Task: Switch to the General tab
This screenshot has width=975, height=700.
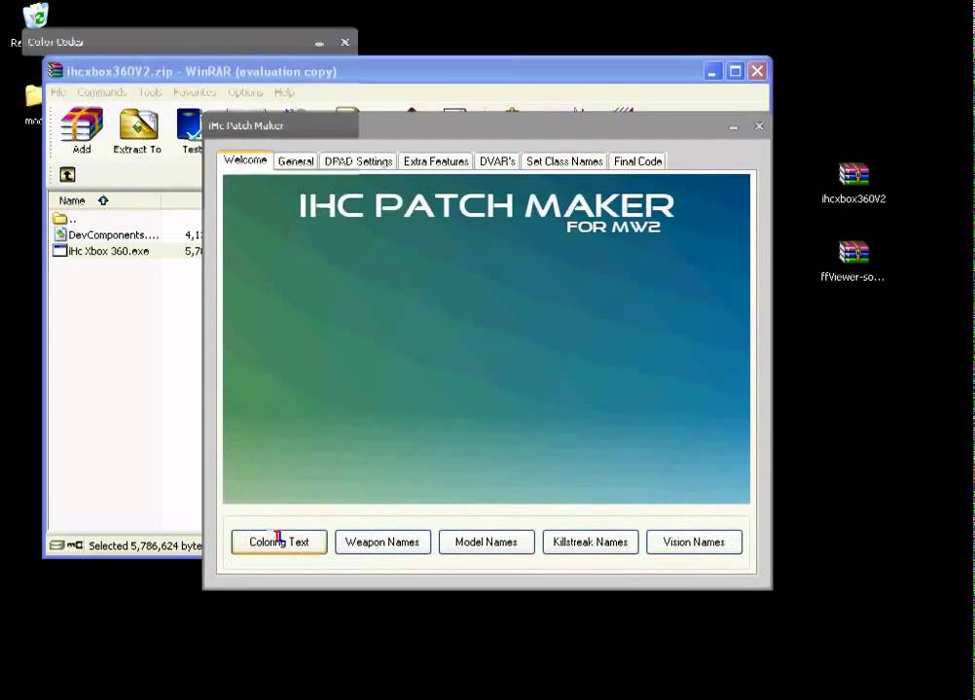Action: 296,161
